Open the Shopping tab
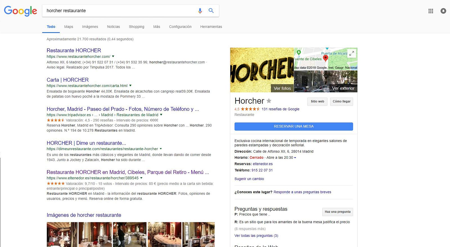The height and width of the screenshot is (247, 450). 136,27
